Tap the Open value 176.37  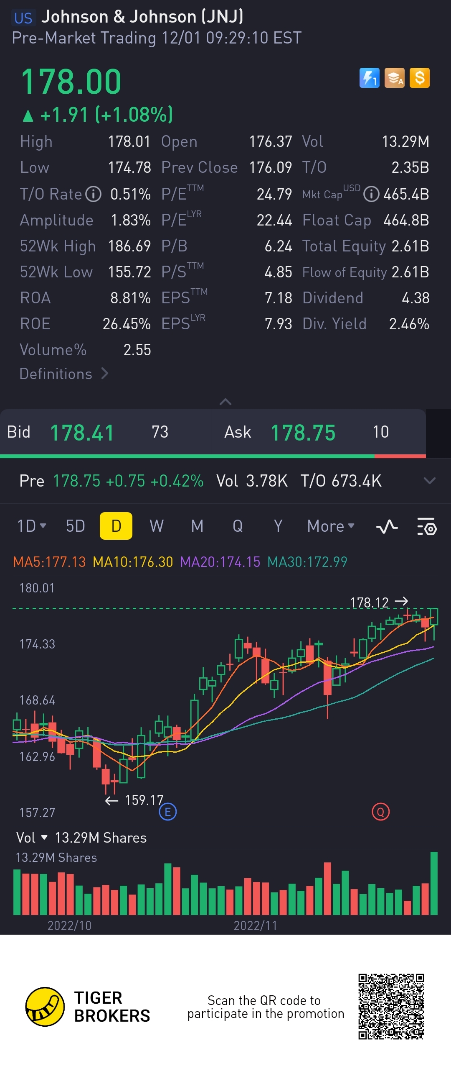(271, 141)
